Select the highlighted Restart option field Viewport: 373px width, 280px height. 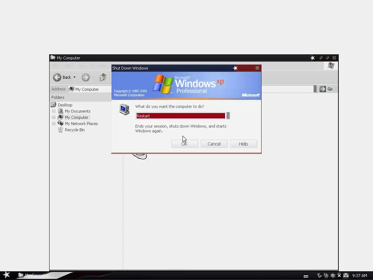[x=181, y=116]
